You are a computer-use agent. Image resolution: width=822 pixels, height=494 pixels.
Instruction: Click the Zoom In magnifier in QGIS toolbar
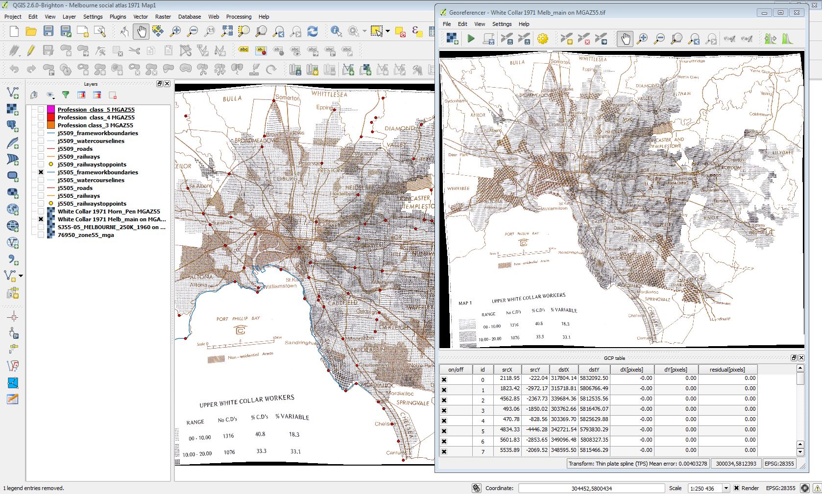point(175,32)
